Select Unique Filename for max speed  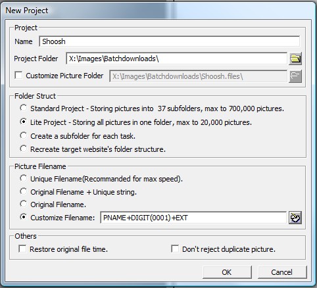[x=23, y=178]
